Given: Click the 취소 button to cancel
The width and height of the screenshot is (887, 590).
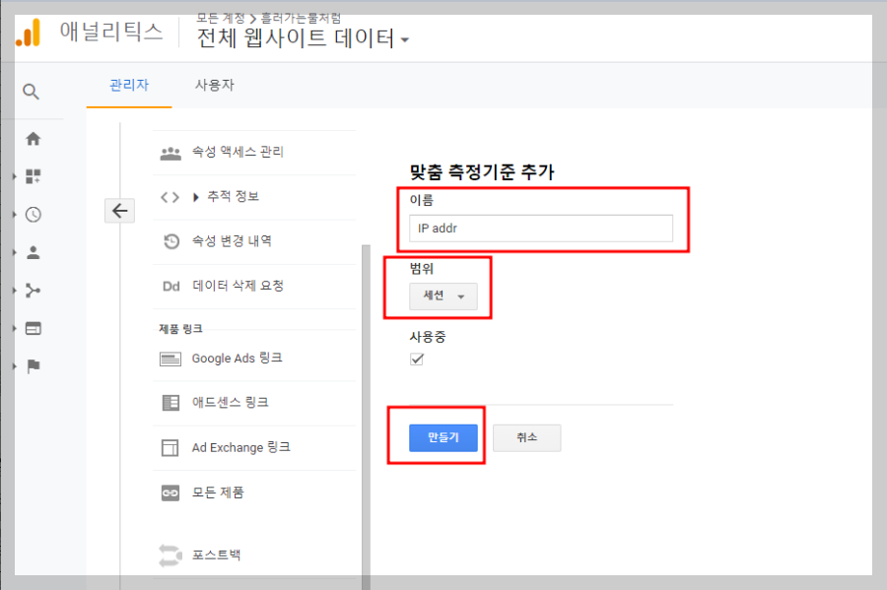Looking at the screenshot, I should click(526, 438).
